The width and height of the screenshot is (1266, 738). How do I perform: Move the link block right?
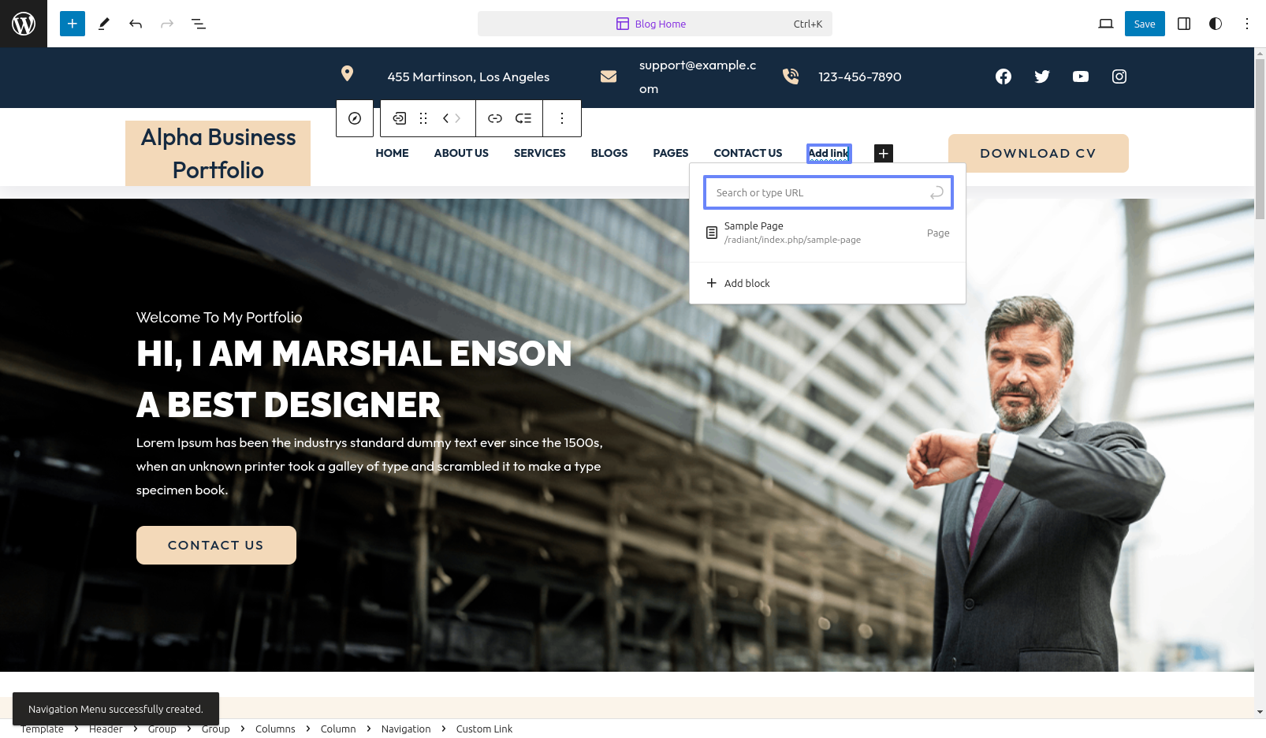click(x=458, y=118)
